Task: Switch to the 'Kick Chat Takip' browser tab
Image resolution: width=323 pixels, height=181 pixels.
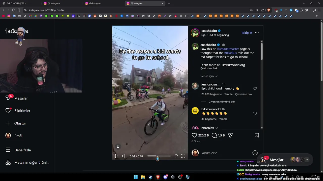Action: point(20,3)
